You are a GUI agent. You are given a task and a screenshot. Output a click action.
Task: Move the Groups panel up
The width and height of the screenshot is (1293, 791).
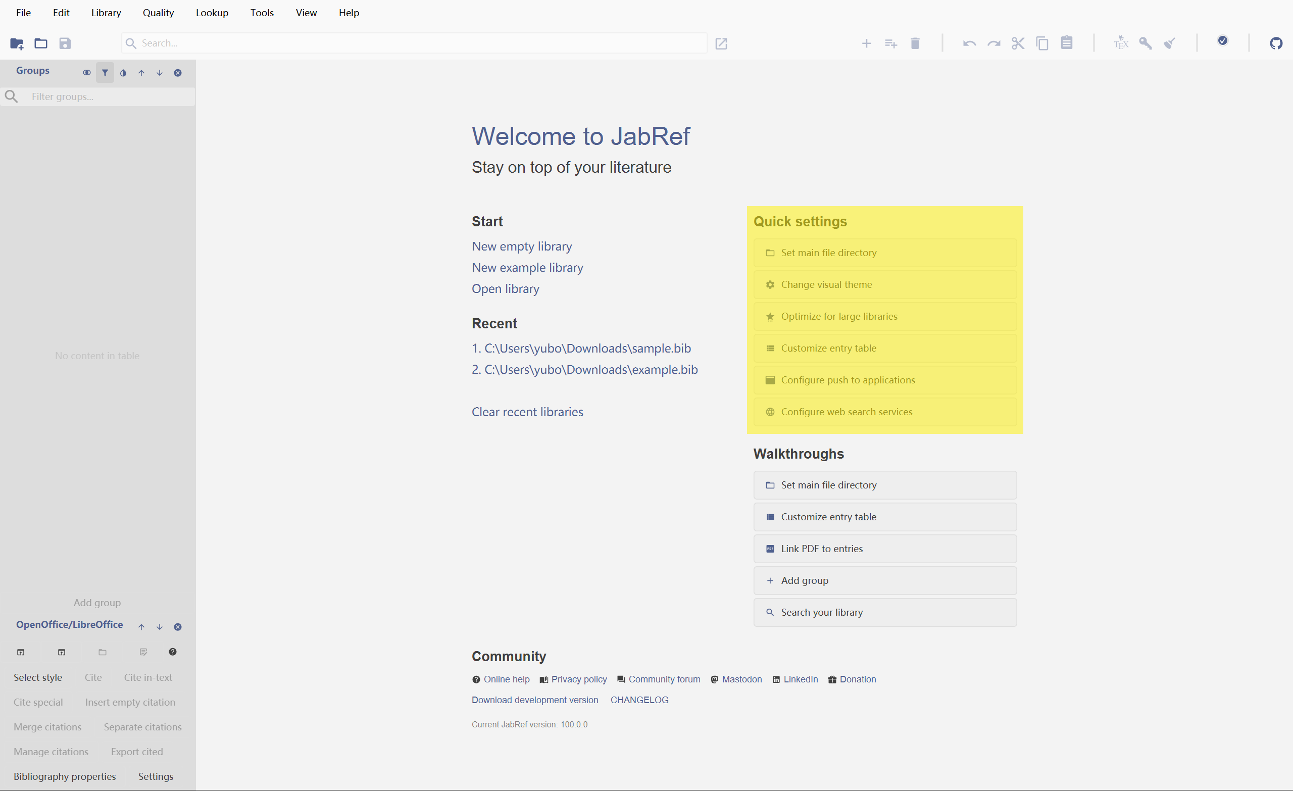tap(141, 73)
